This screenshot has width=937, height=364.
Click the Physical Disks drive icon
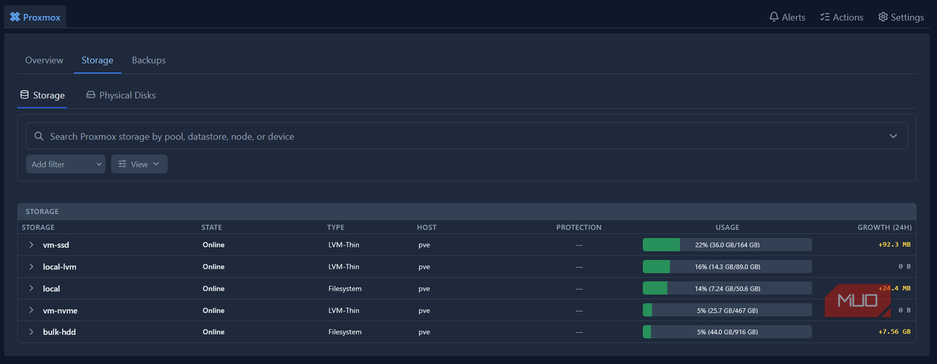coord(91,95)
